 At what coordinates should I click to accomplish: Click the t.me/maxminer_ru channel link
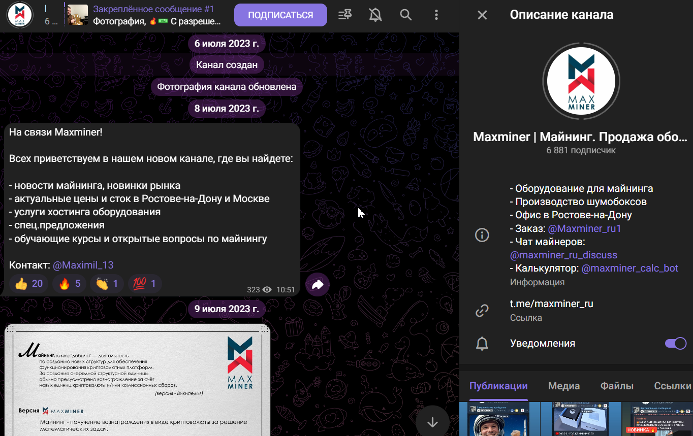tap(552, 304)
